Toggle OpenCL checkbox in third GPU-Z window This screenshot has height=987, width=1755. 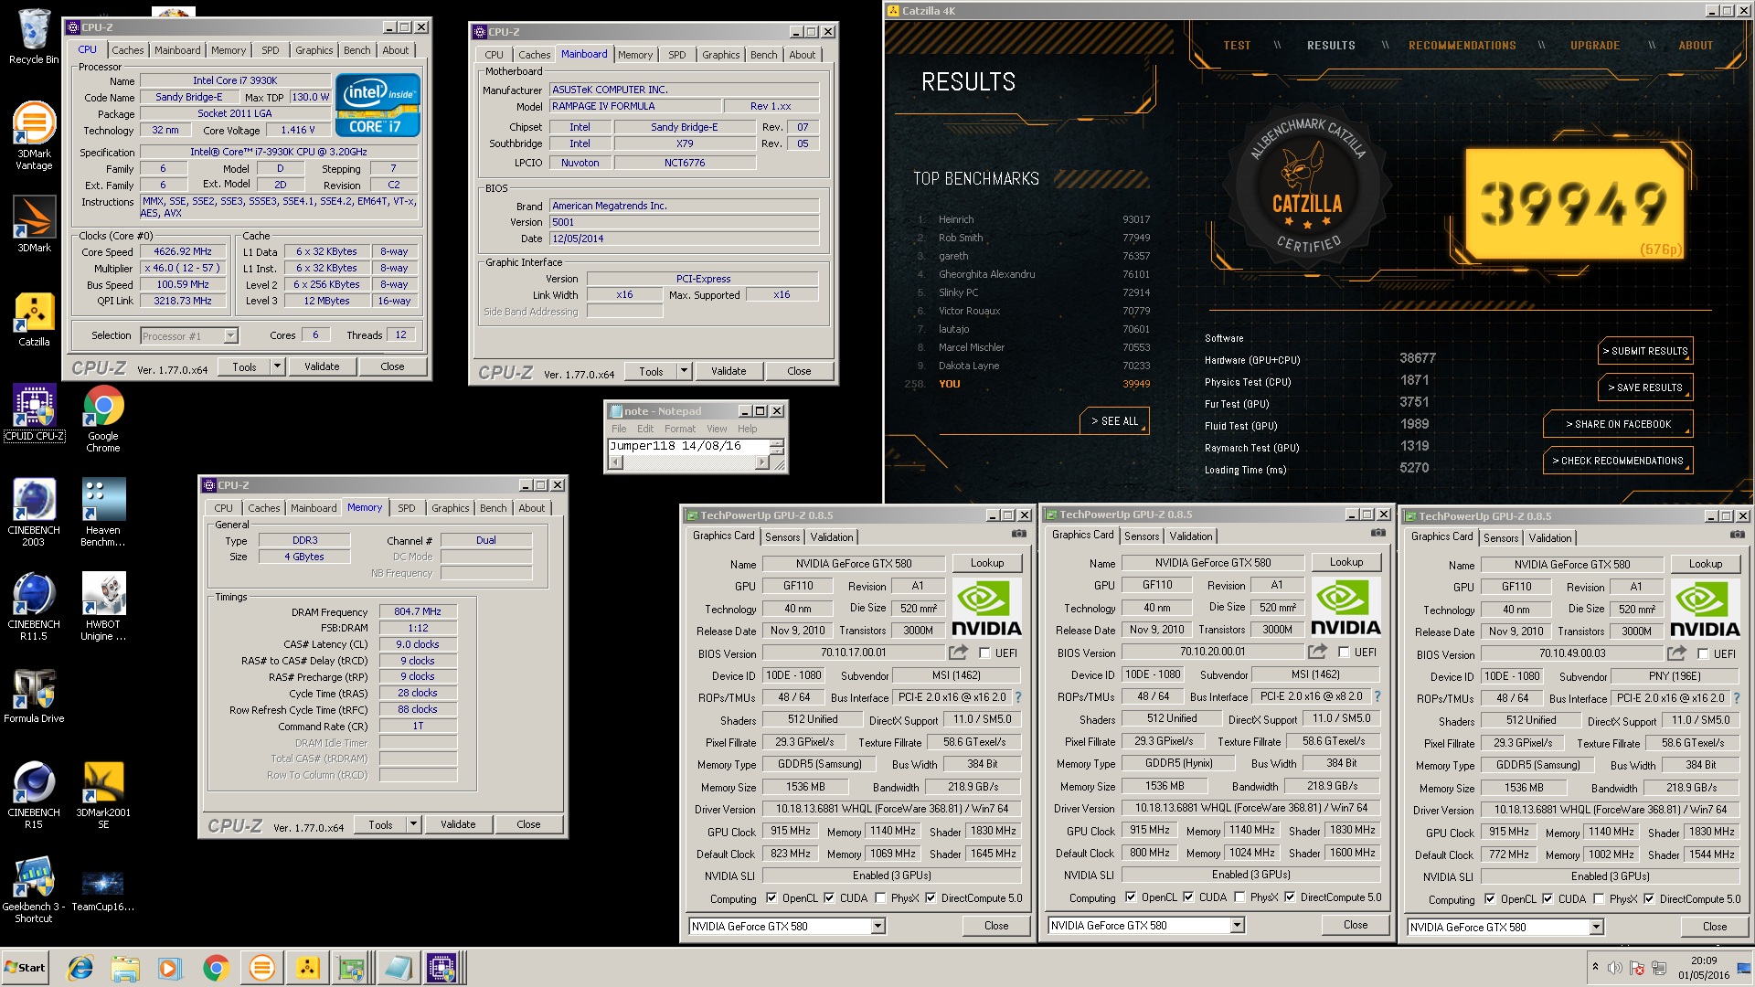pos(1490,899)
